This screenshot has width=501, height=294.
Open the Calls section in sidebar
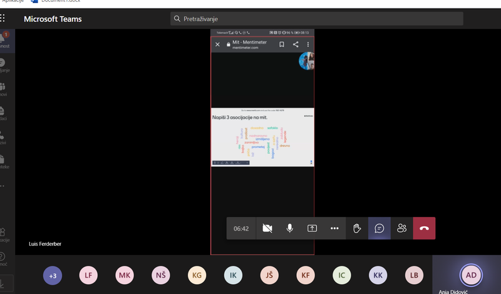click(4, 137)
